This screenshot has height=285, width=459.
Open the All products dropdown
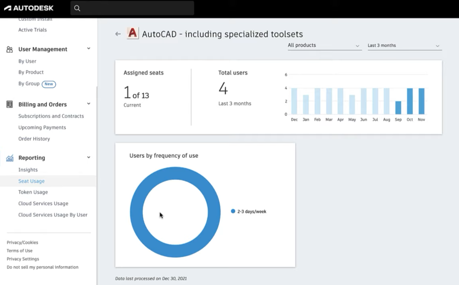pos(324,45)
